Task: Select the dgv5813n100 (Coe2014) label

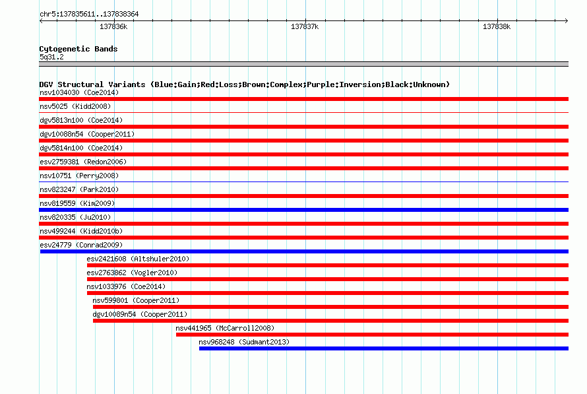Action: pyautogui.click(x=81, y=120)
